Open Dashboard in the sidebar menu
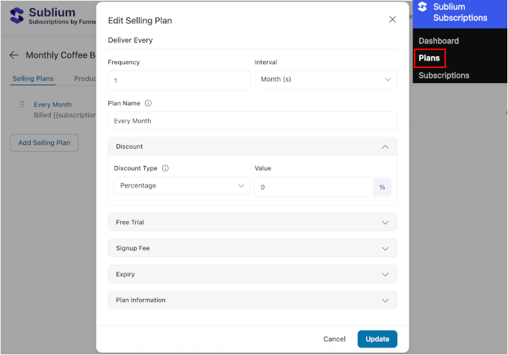Image resolution: width=508 pixels, height=355 pixels. pyautogui.click(x=439, y=41)
